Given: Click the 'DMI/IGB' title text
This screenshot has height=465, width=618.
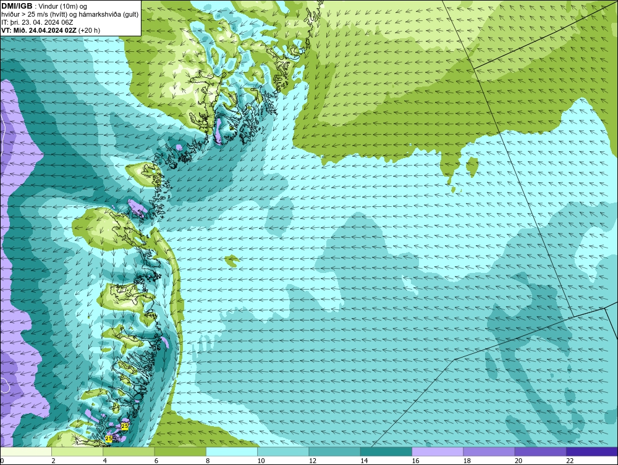Looking at the screenshot, I should (17, 6).
